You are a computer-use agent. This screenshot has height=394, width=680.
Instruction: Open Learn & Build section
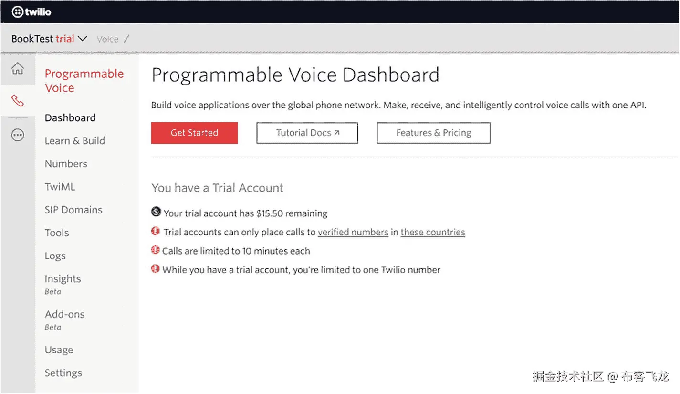click(75, 140)
